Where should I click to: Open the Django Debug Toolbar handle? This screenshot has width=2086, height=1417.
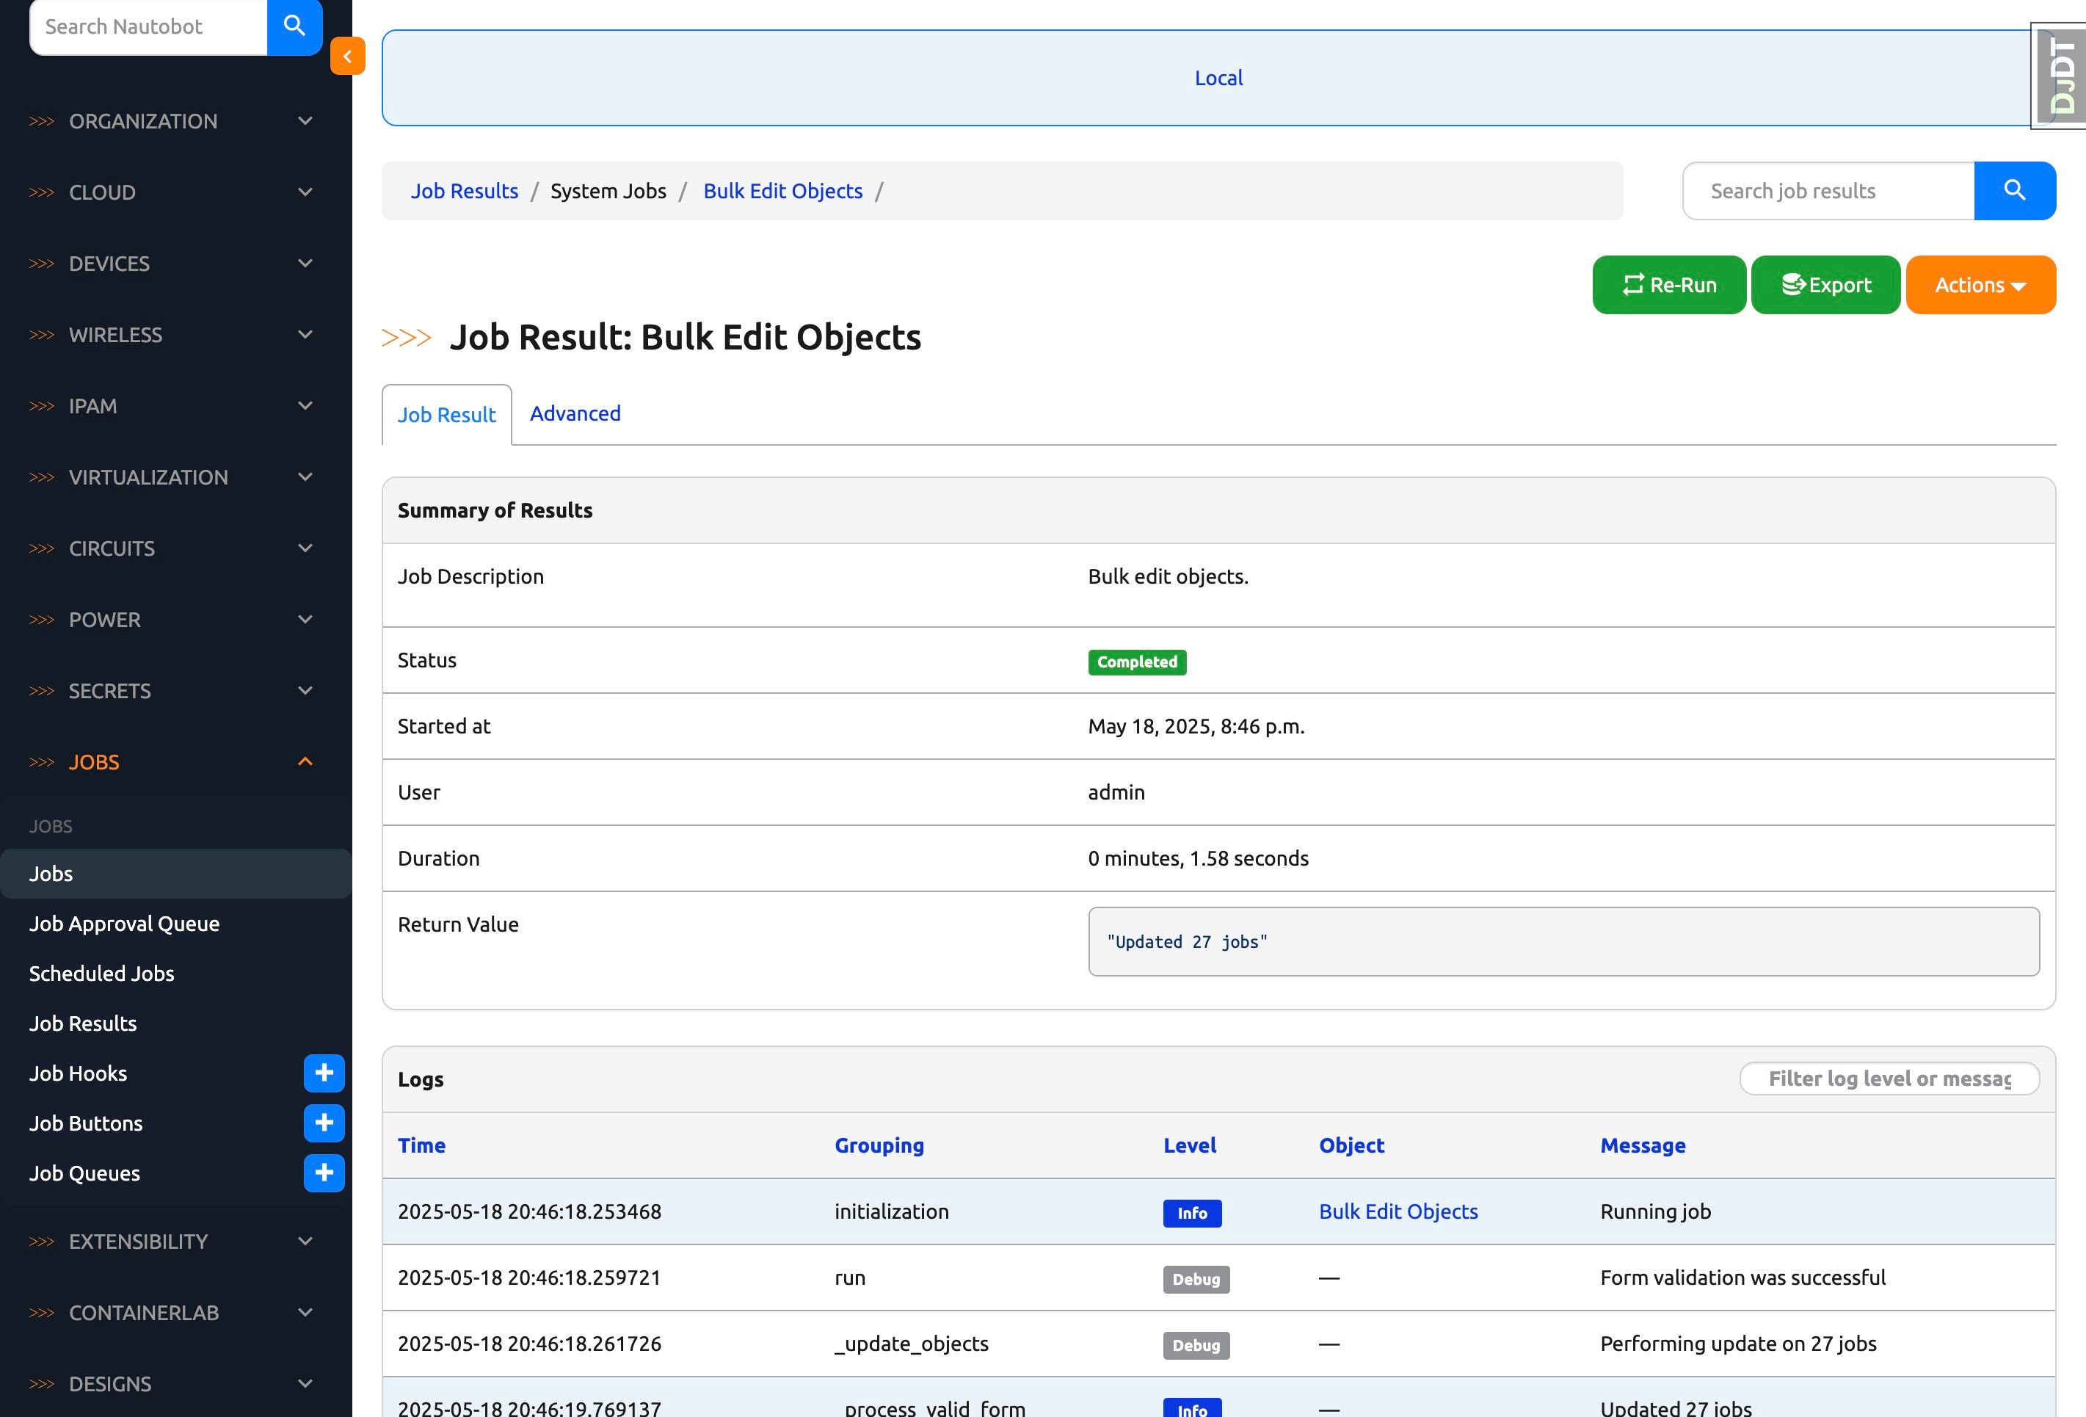click(x=2061, y=77)
